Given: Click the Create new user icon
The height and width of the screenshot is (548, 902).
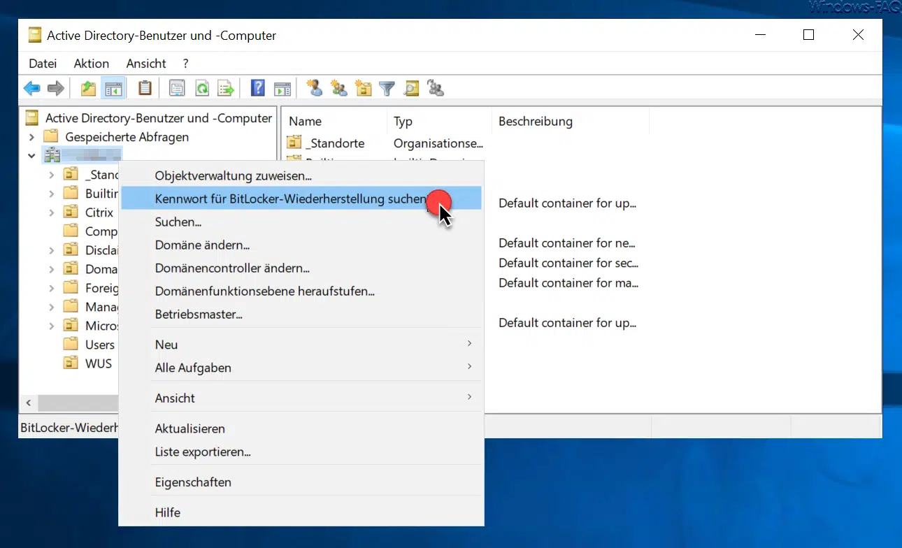Looking at the screenshot, I should [x=315, y=89].
